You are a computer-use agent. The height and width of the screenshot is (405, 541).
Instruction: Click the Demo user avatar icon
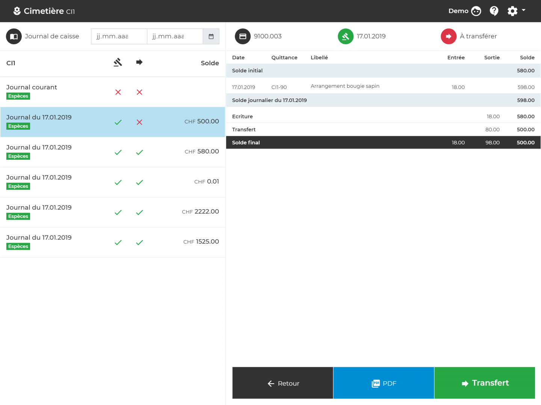(476, 11)
